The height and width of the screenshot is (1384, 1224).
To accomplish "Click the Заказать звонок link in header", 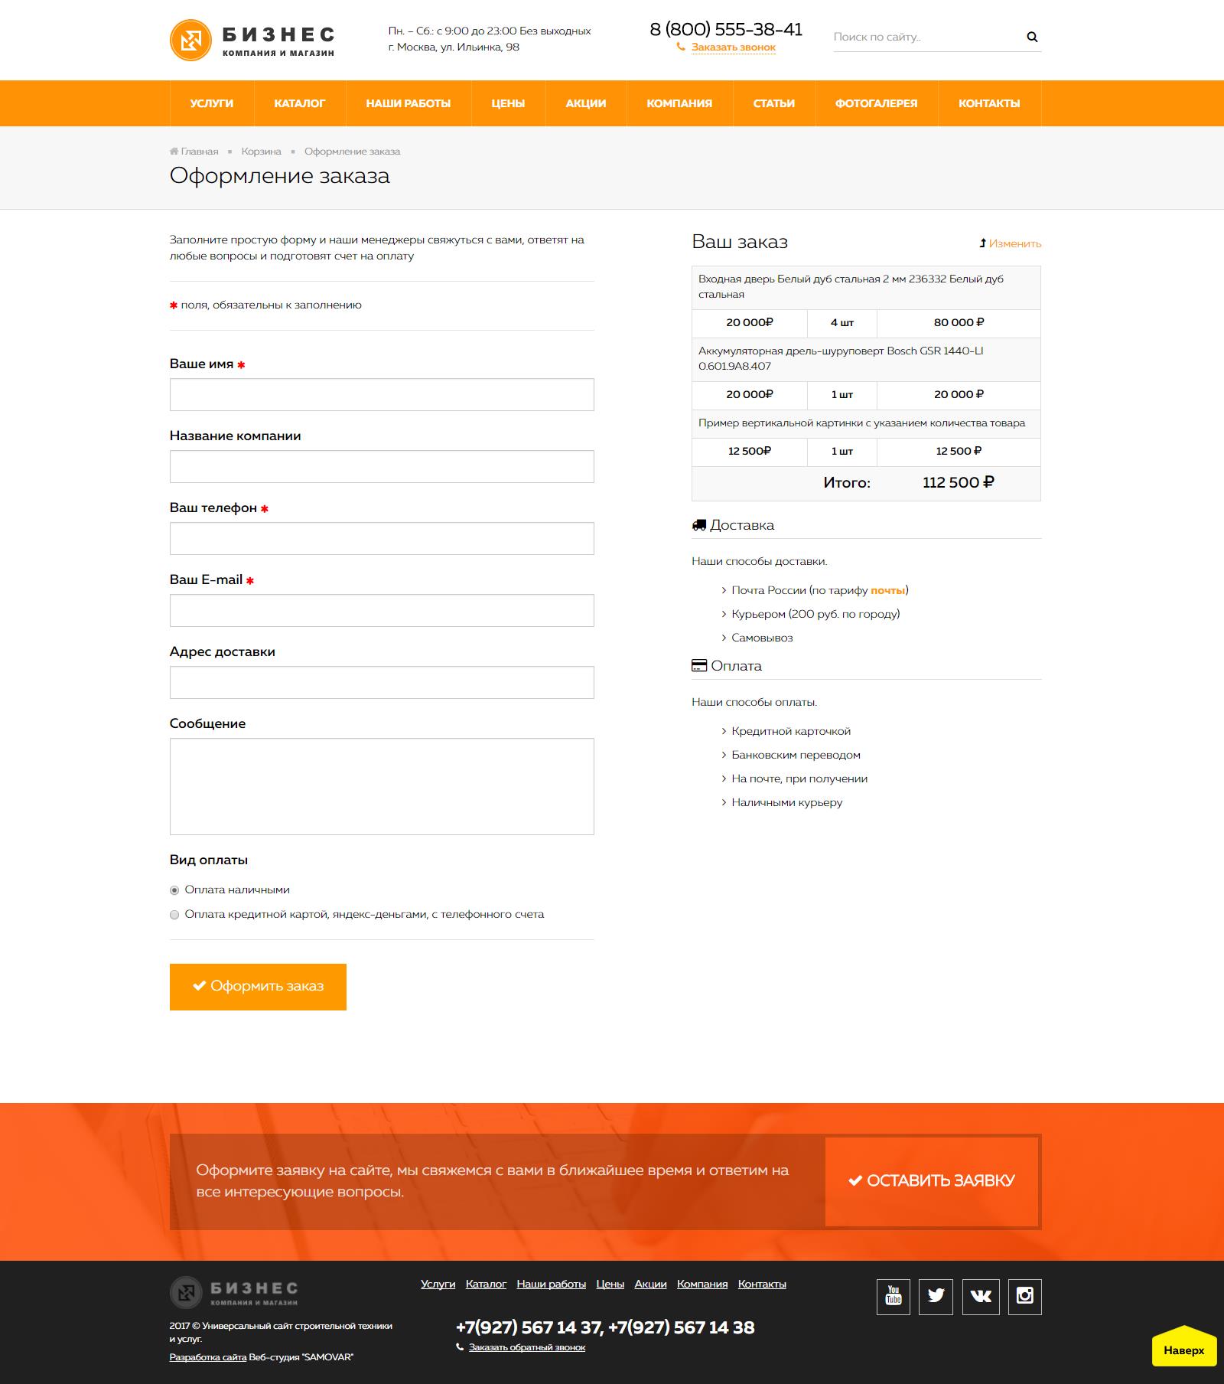I will point(733,47).
